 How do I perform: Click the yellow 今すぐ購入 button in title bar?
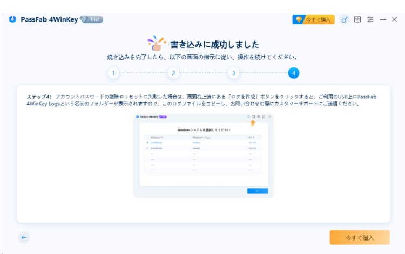pyautogui.click(x=313, y=19)
